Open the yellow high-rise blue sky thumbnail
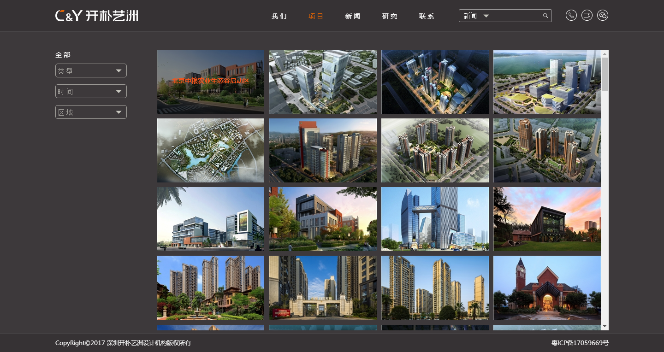Image resolution: width=664 pixels, height=352 pixels. (x=435, y=288)
